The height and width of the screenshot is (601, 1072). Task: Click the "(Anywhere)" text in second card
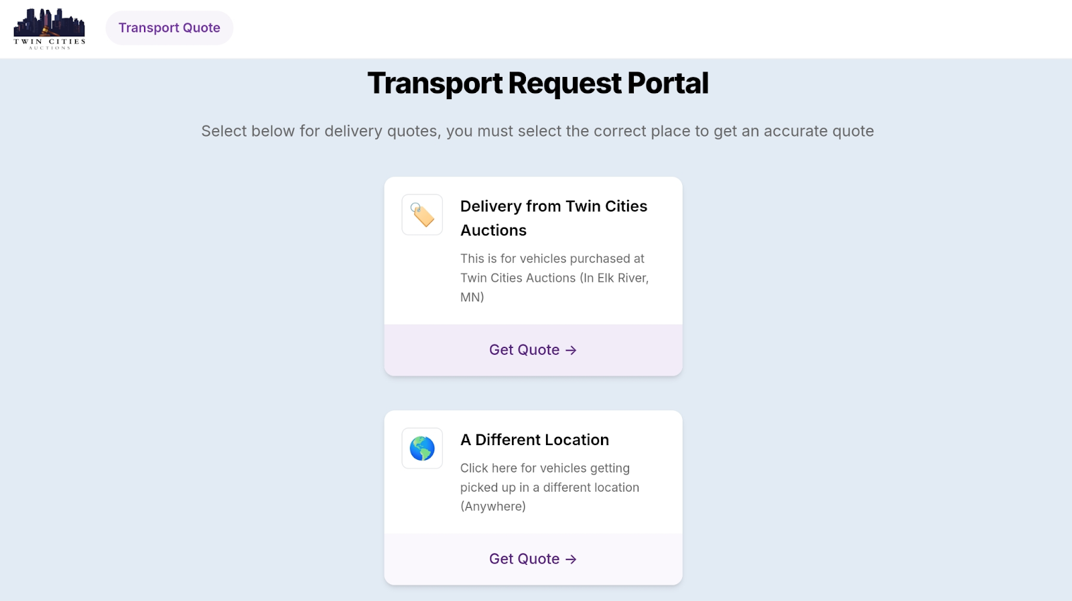[x=492, y=507]
